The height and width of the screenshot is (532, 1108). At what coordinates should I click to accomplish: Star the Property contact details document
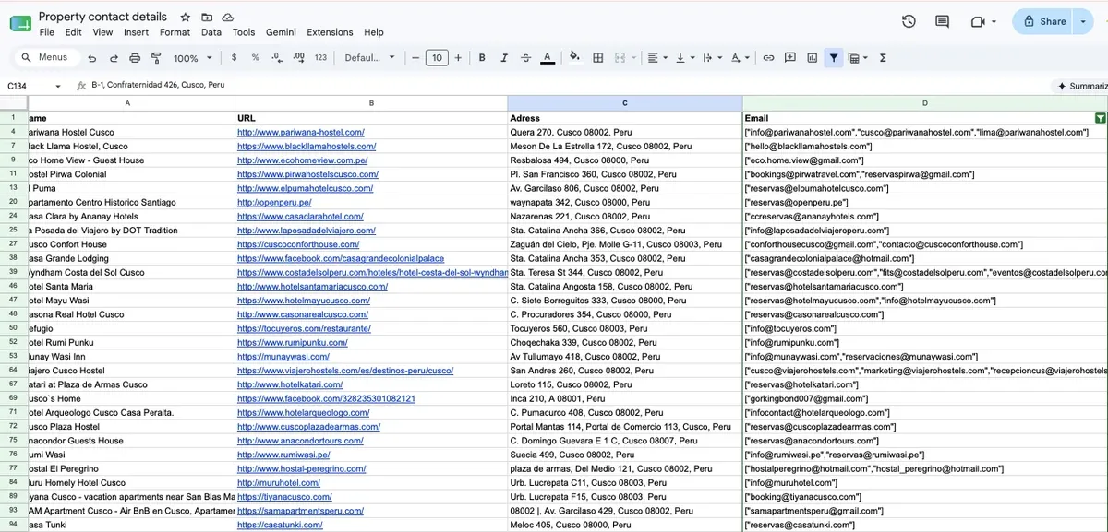tap(186, 17)
